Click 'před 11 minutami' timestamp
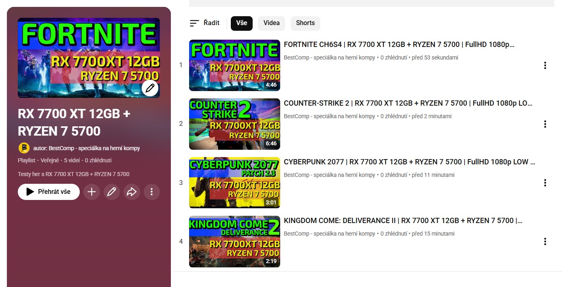Image resolution: width=562 pixels, height=287 pixels. point(433,175)
